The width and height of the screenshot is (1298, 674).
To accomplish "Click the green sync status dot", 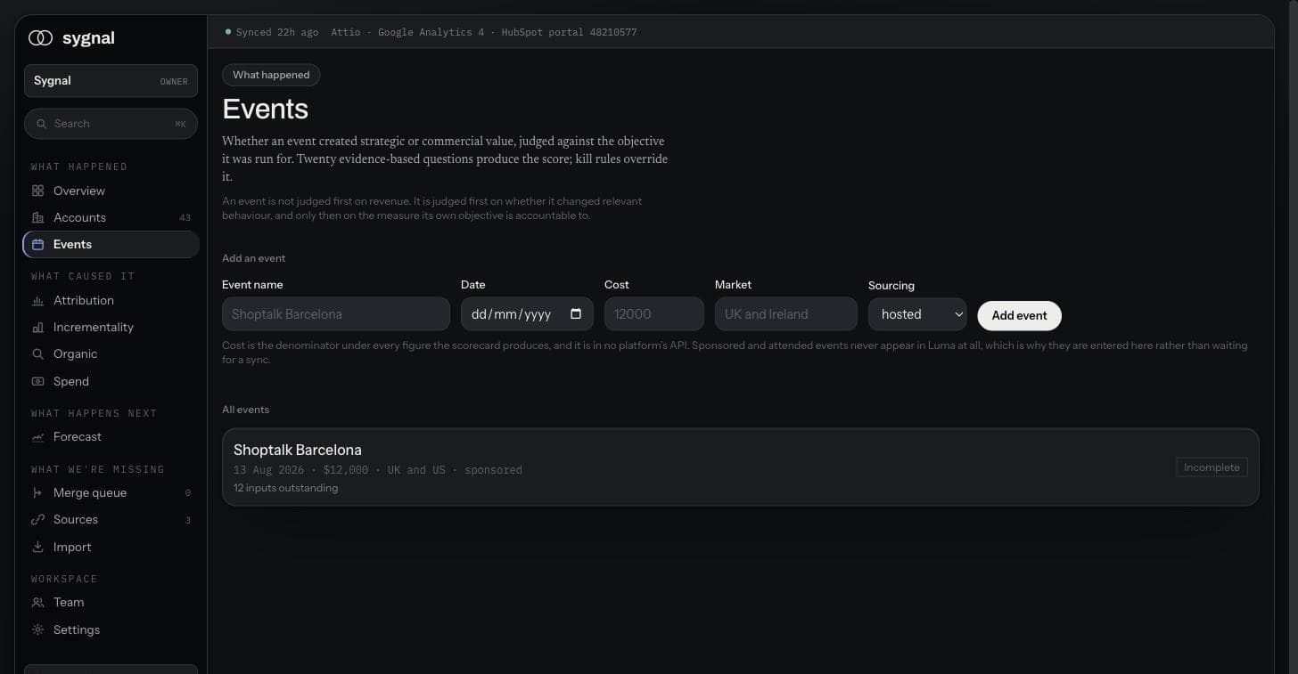I will tap(228, 32).
